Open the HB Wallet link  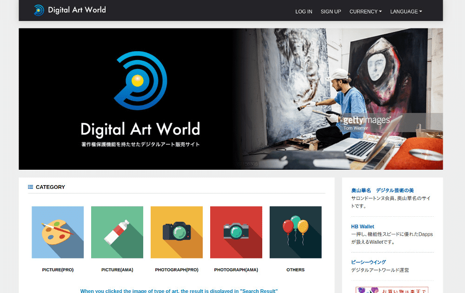[363, 226]
